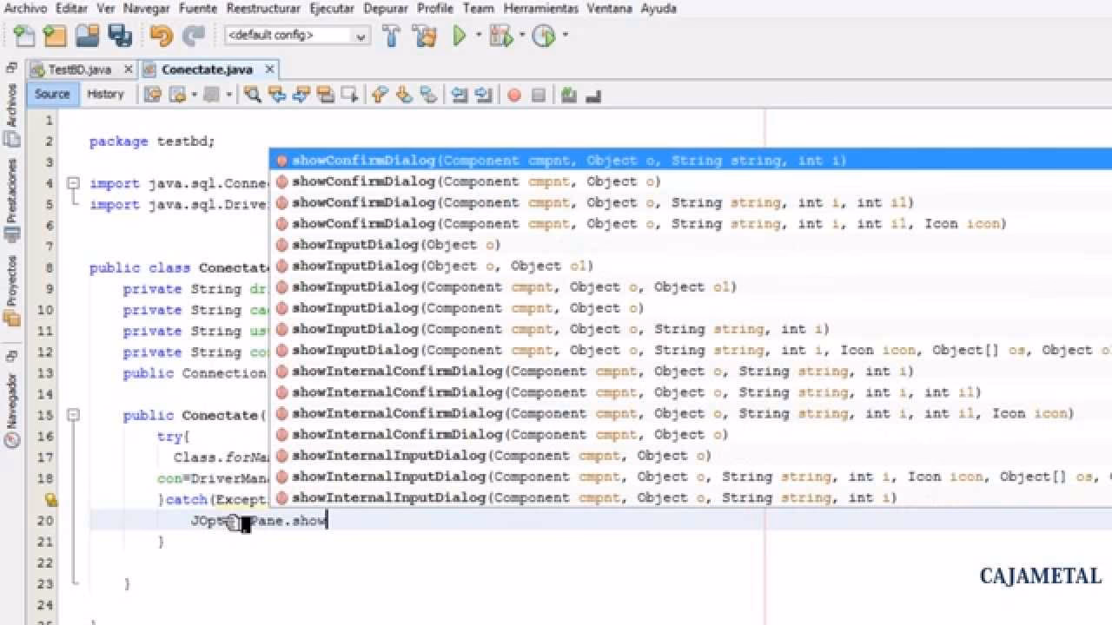This screenshot has height=625, width=1112.
Task: Toggle Rectangular Selection mode
Action: [x=350, y=95]
